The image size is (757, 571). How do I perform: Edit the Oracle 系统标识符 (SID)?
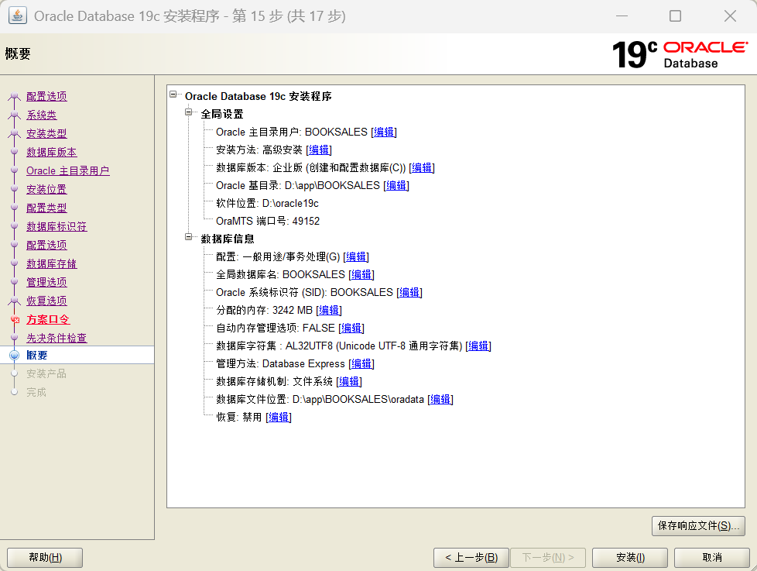click(409, 292)
